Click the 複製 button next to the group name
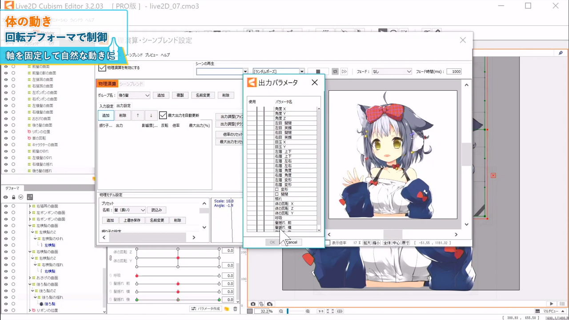The width and height of the screenshot is (569, 320). (x=180, y=95)
